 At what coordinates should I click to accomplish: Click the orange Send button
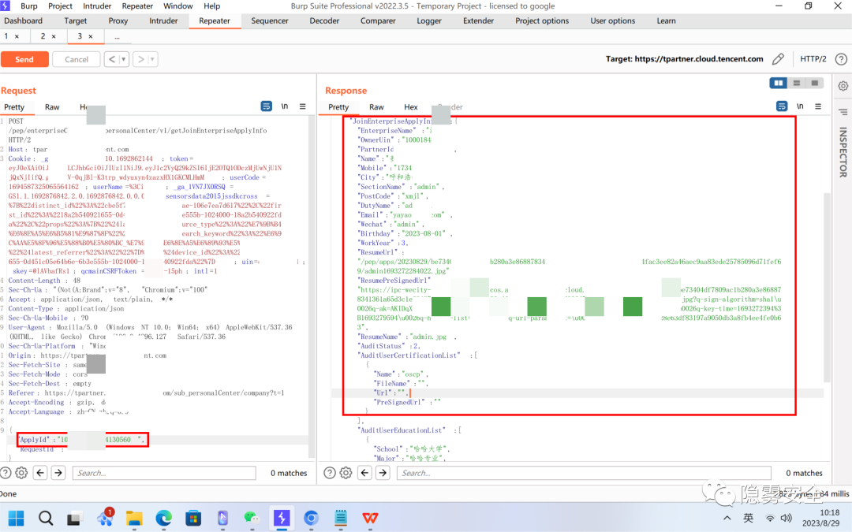(24, 59)
